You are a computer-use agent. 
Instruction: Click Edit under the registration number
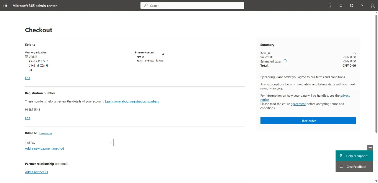tap(27, 118)
